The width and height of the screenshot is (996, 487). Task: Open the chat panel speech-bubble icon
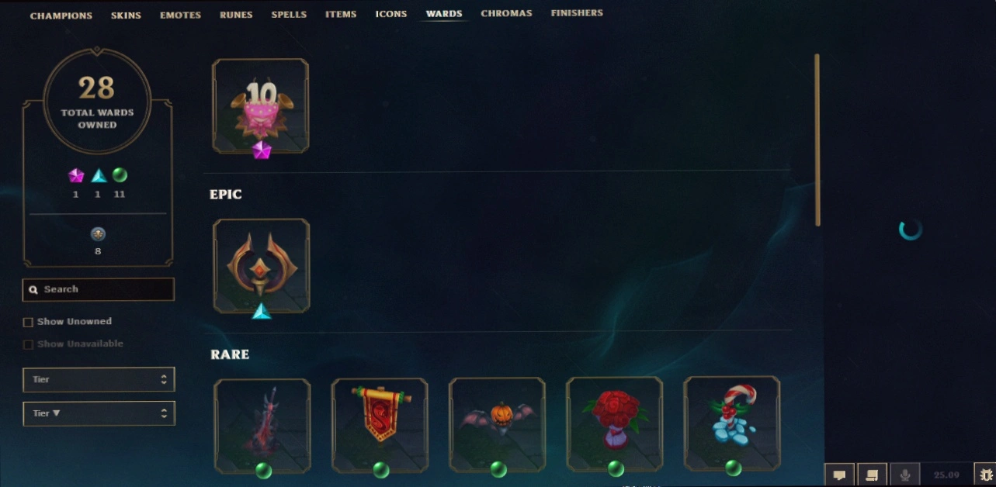click(x=839, y=475)
